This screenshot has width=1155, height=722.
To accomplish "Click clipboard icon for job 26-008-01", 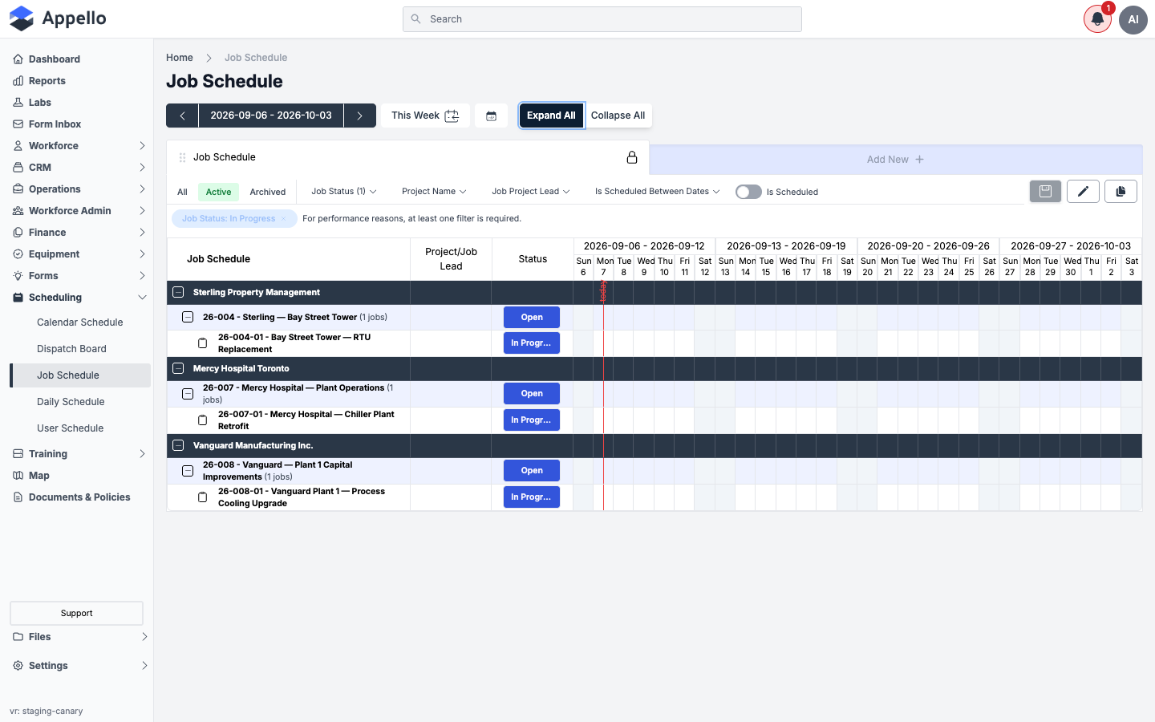I will (x=203, y=497).
